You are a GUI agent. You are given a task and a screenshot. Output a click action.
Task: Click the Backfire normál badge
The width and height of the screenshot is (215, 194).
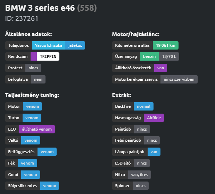tap(143, 106)
